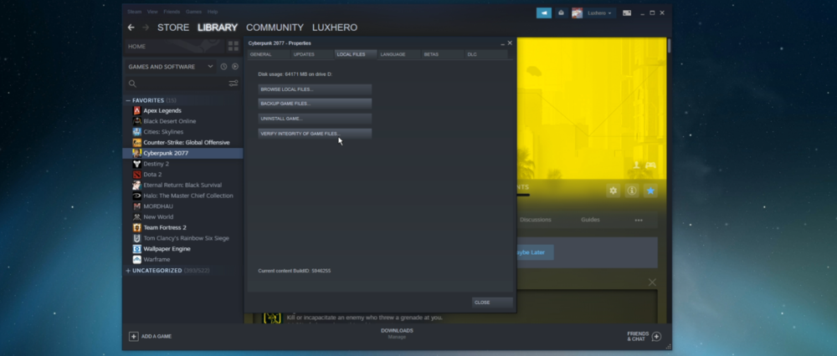Click the Library heading
The height and width of the screenshot is (356, 837).
click(x=218, y=28)
